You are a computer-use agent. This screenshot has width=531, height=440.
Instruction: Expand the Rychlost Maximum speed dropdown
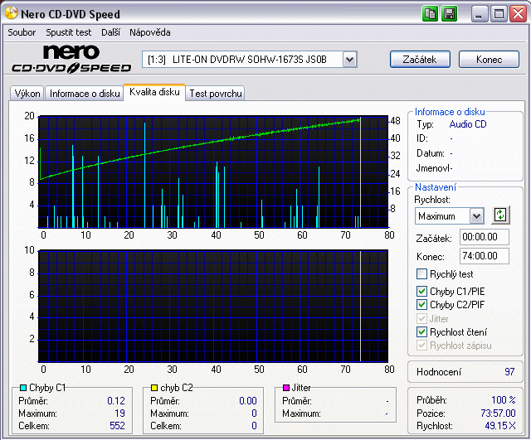click(475, 215)
